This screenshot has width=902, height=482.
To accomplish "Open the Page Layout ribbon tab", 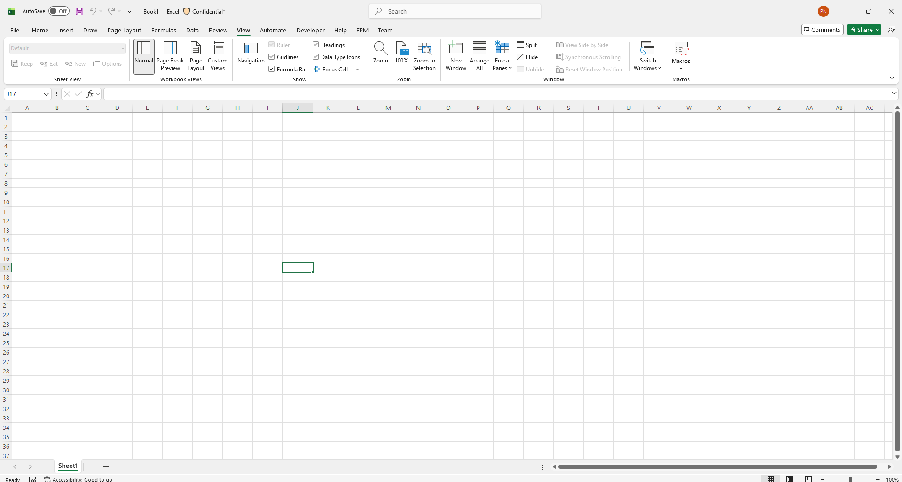I will (124, 30).
